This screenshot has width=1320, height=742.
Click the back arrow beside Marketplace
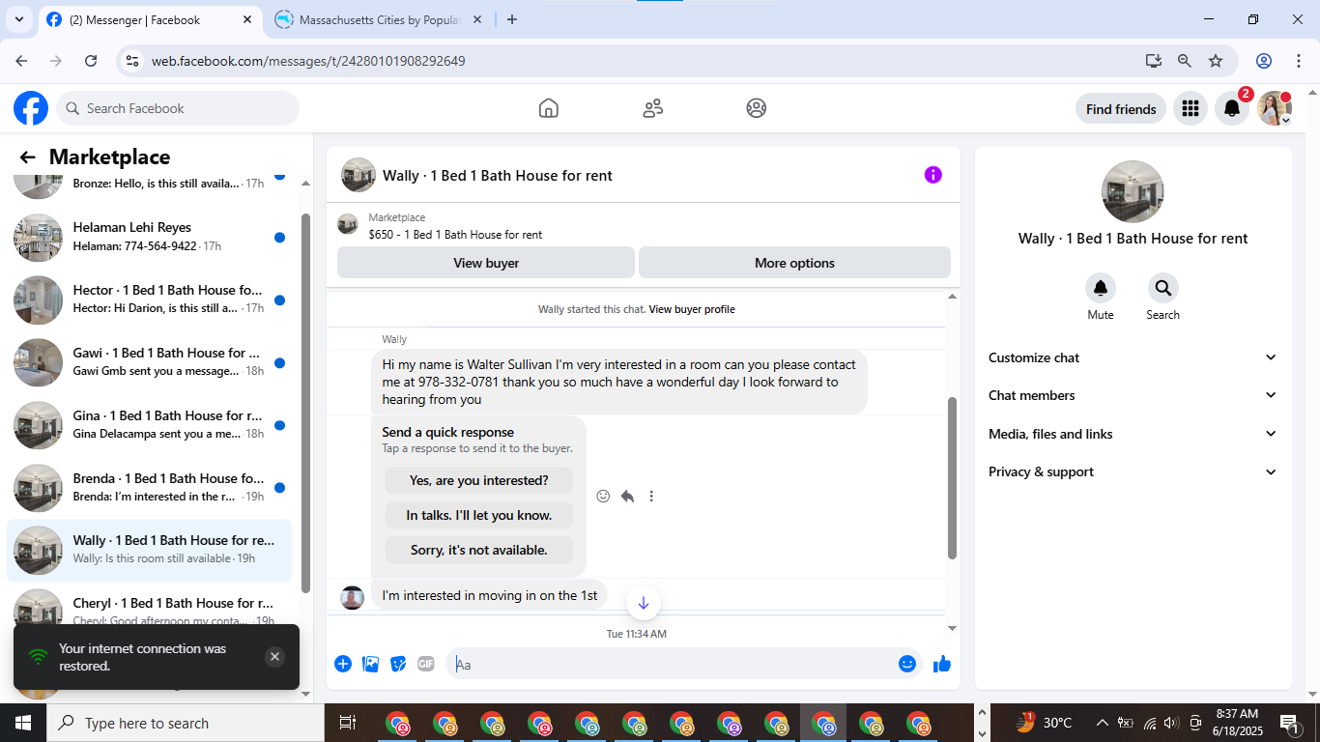coord(27,157)
